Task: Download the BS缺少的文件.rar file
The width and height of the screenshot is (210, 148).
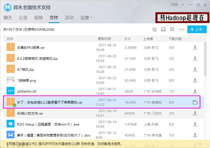Action: (x=195, y=113)
